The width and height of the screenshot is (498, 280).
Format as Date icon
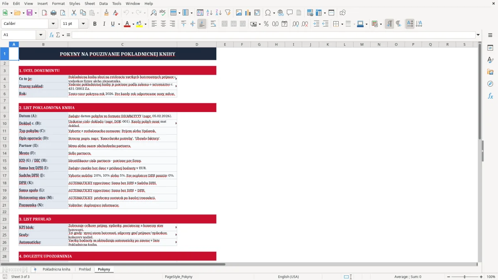click(x=284, y=24)
